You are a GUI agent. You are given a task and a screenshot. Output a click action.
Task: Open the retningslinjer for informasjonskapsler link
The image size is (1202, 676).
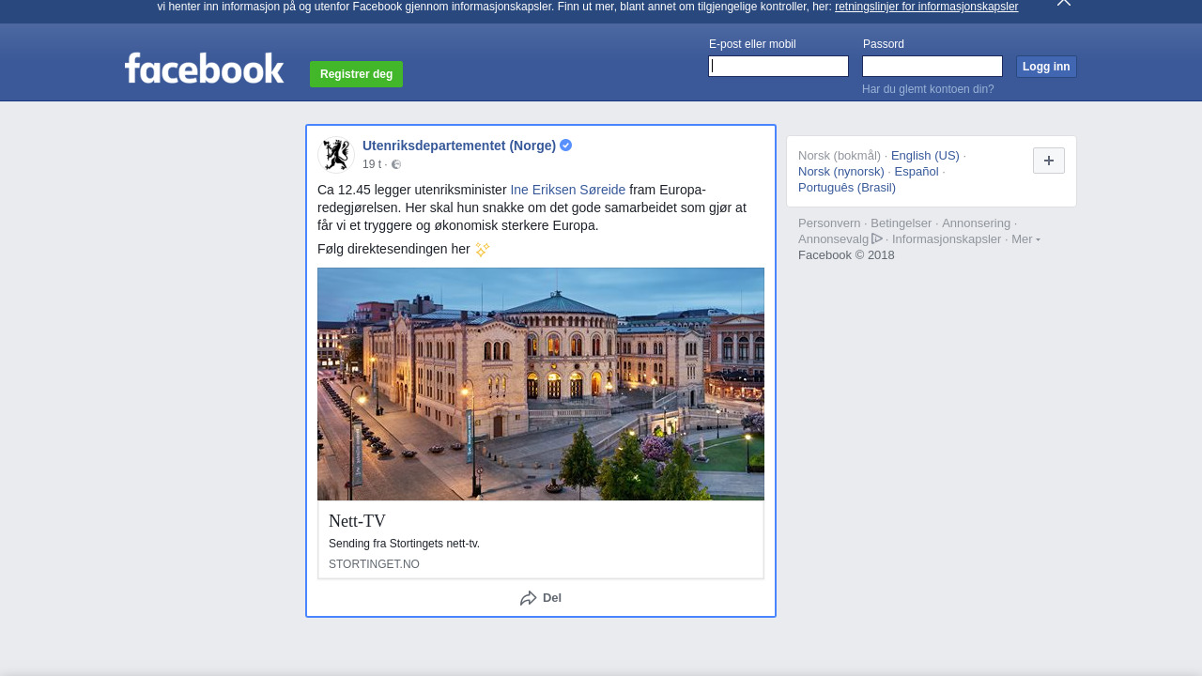pos(926,7)
